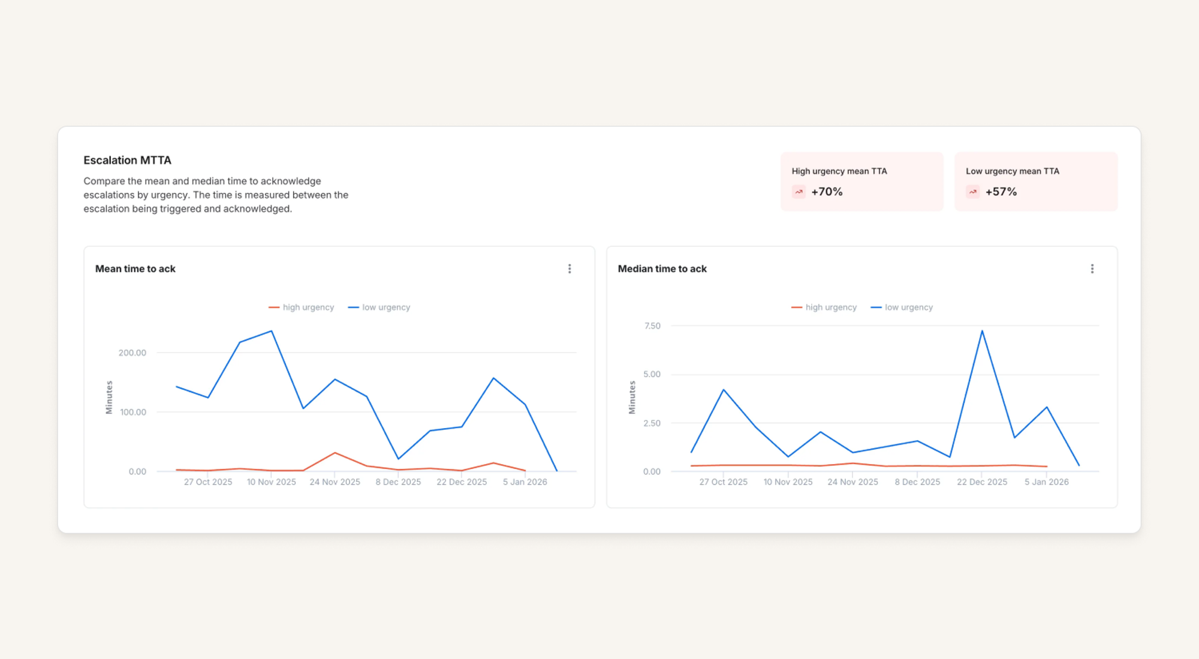The image size is (1199, 659).
Task: Click blue peak at 22 Dec in Median chart
Action: (982, 331)
